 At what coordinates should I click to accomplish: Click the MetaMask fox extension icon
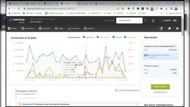147,9
